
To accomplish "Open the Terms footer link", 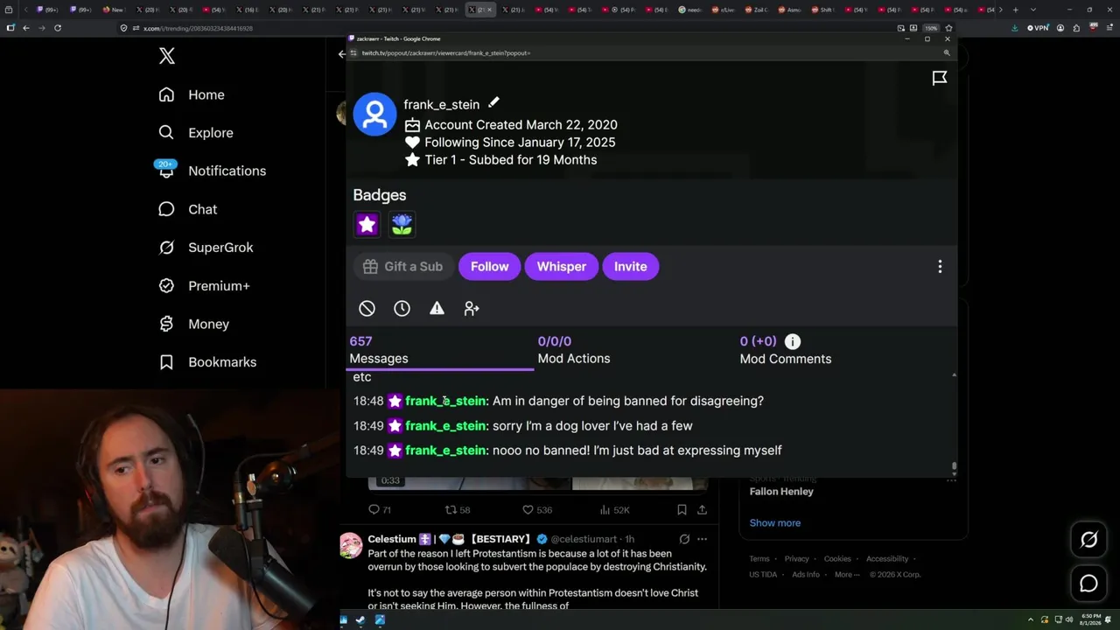I will [759, 559].
